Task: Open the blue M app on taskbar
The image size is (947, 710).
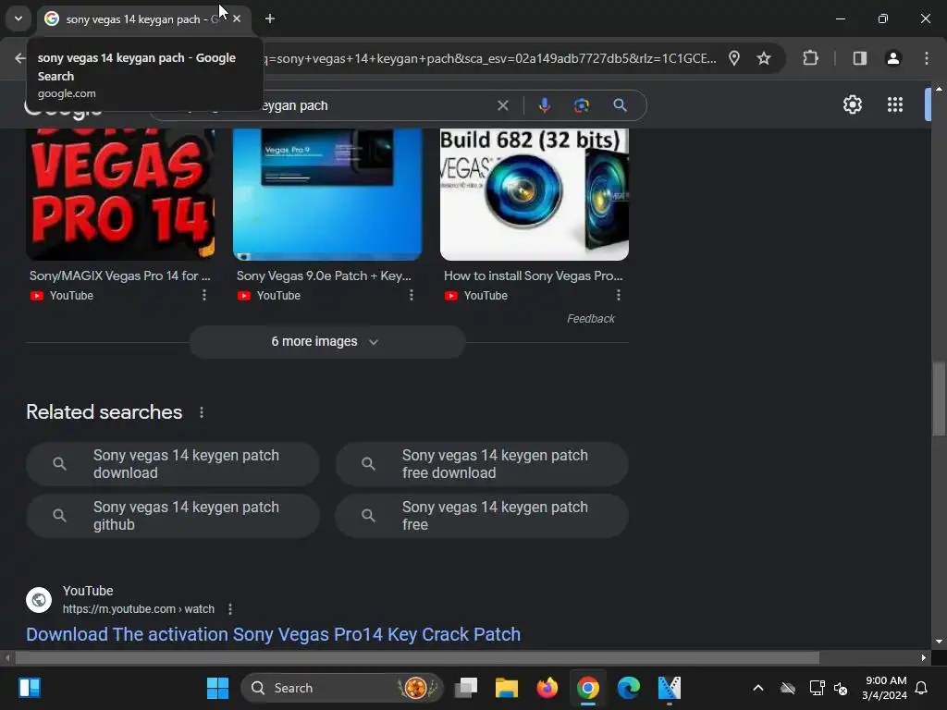Action: click(x=670, y=688)
